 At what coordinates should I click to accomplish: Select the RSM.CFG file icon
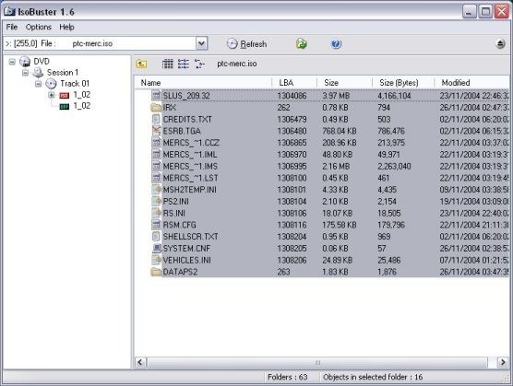point(156,225)
